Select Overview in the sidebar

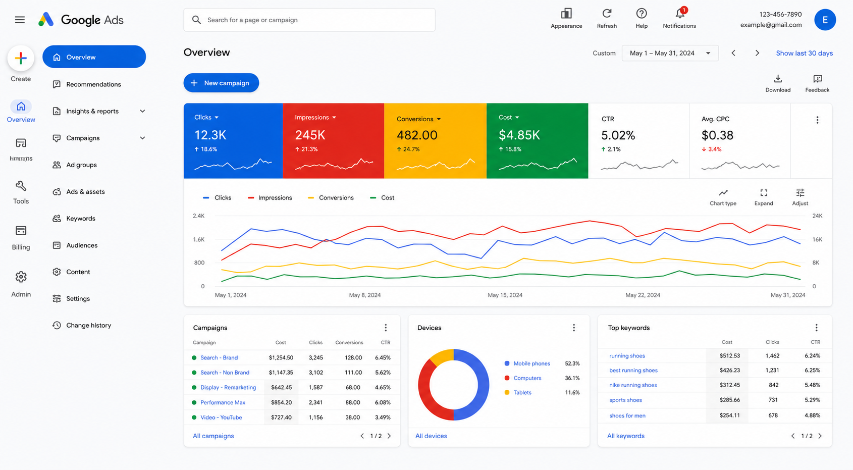pyautogui.click(x=94, y=57)
